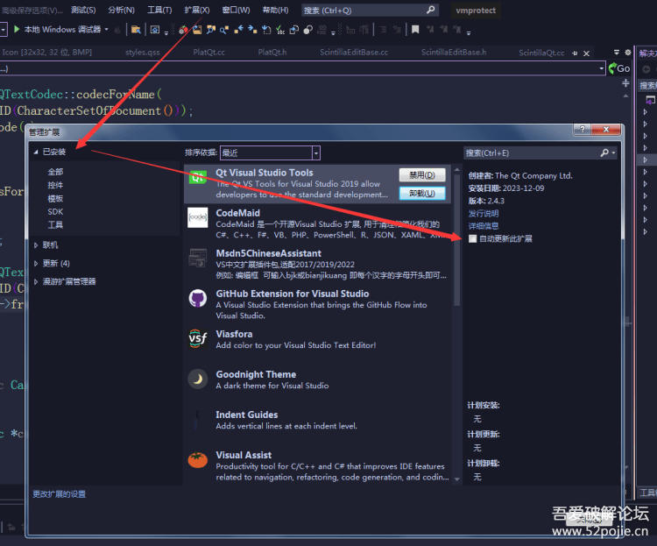Select the SDK category

pyautogui.click(x=55, y=212)
